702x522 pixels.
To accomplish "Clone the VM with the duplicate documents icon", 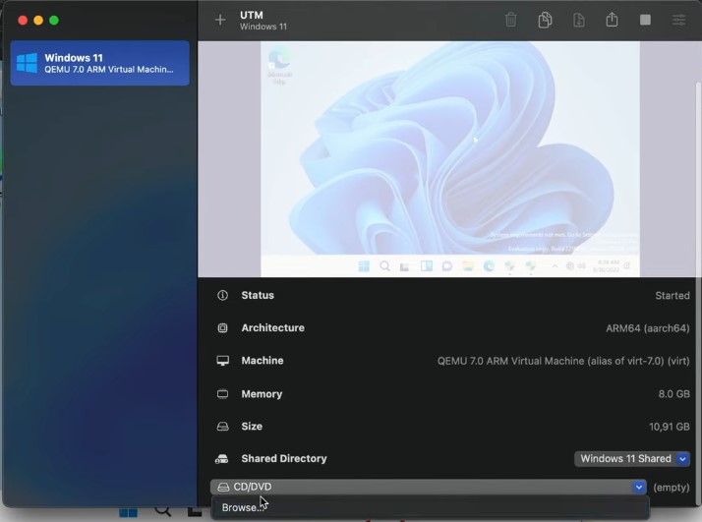I will click(545, 20).
